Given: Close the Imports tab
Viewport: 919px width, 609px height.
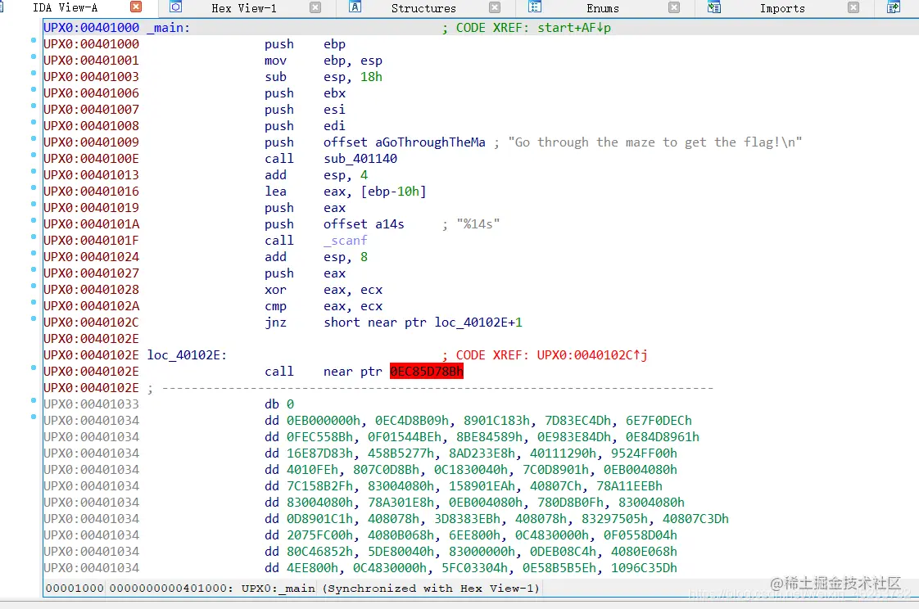Looking at the screenshot, I should tap(853, 7).
